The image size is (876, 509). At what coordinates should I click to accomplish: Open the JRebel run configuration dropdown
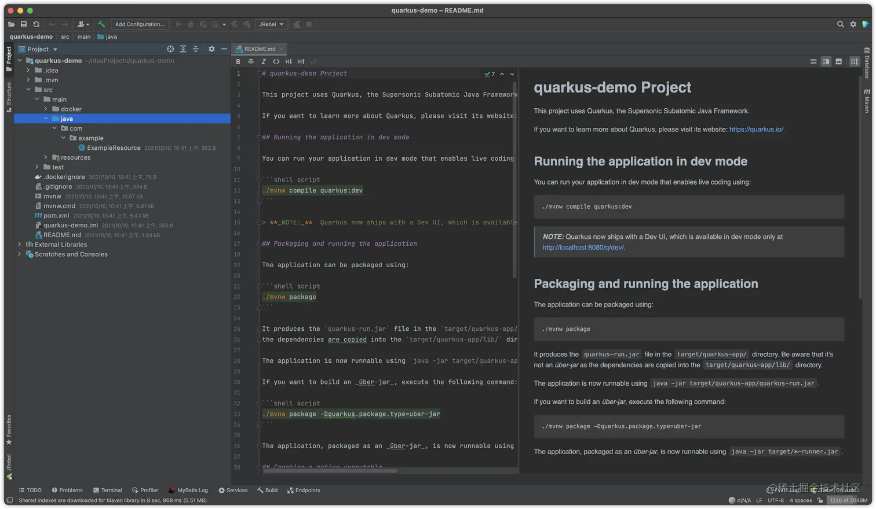271,24
